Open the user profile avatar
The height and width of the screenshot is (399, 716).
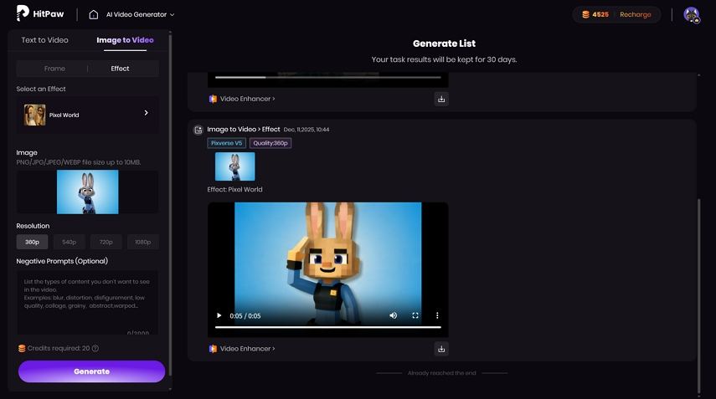coord(692,14)
